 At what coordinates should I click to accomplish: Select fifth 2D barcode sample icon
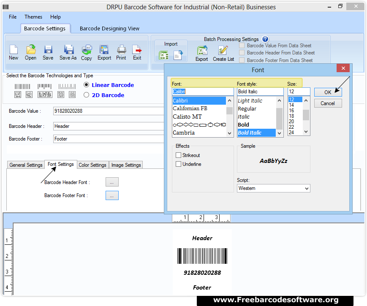point(72,95)
